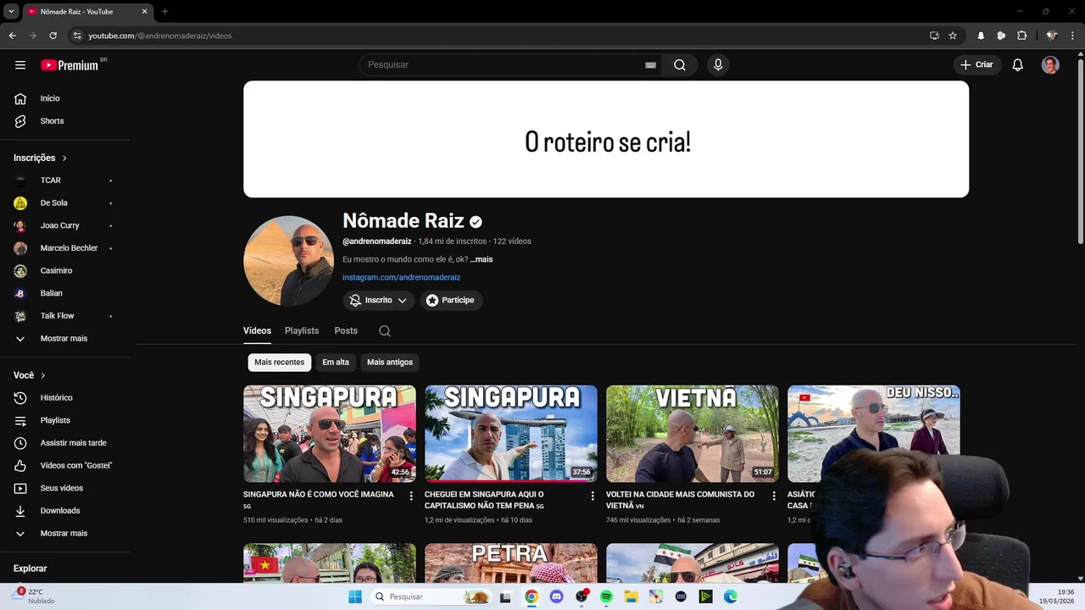Click the Criar button

(x=977, y=65)
